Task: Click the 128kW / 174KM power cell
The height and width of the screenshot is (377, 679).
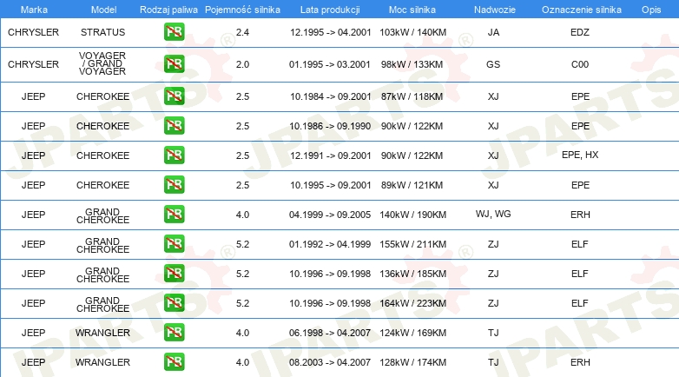Action: coord(412,362)
